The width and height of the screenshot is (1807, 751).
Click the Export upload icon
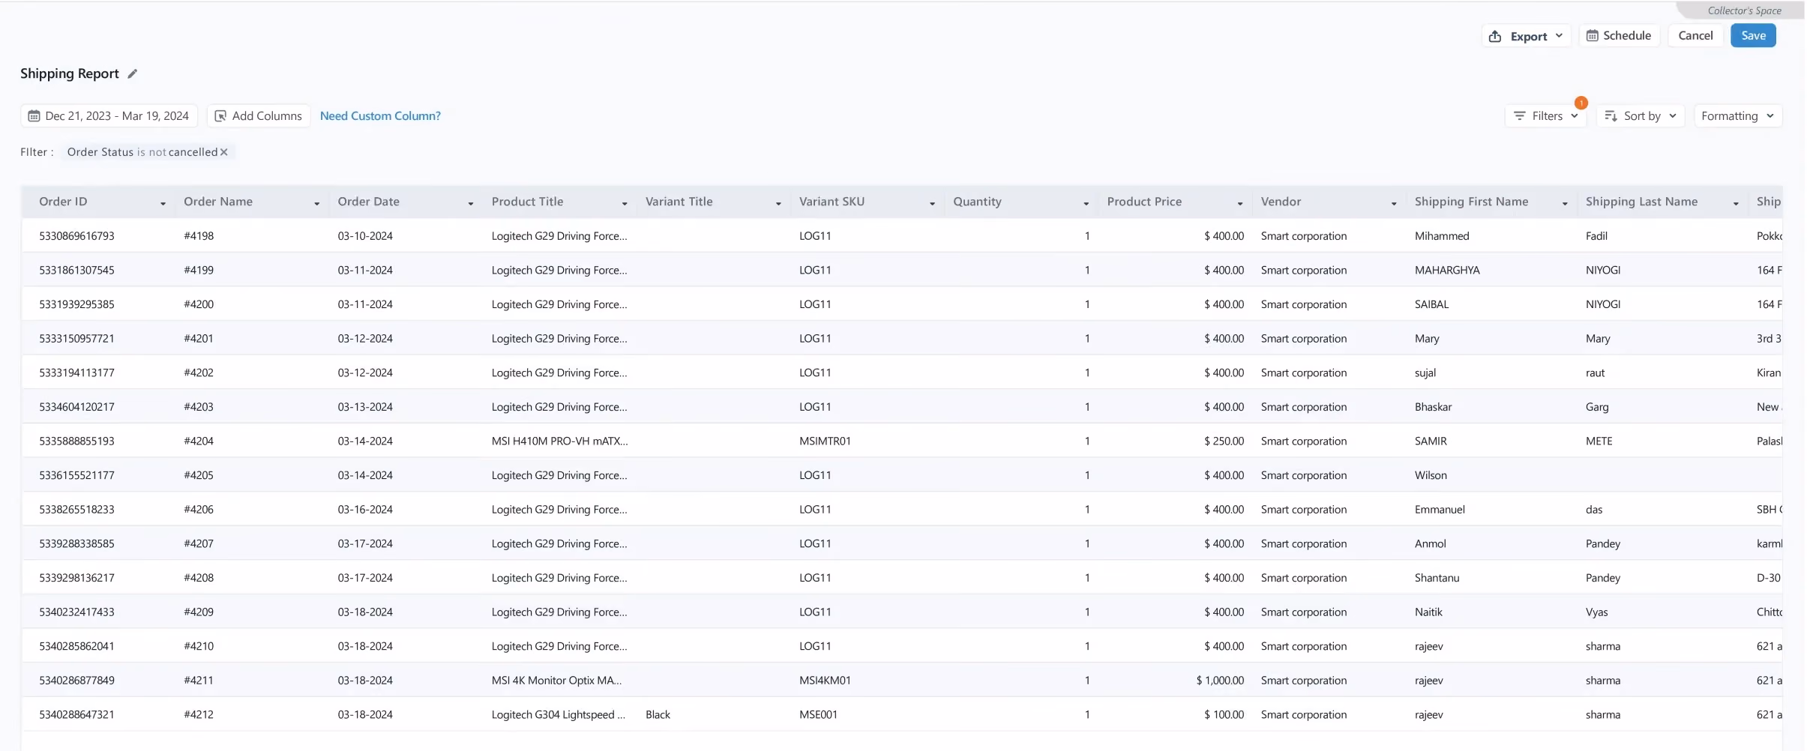(1495, 36)
